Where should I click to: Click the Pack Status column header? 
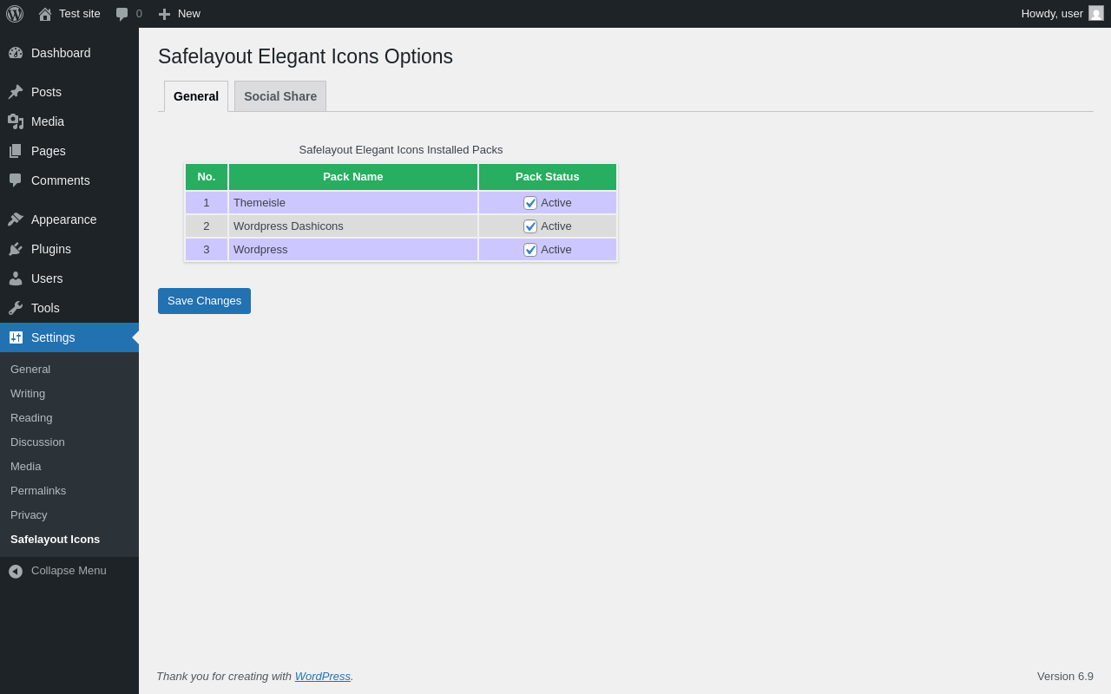click(548, 177)
